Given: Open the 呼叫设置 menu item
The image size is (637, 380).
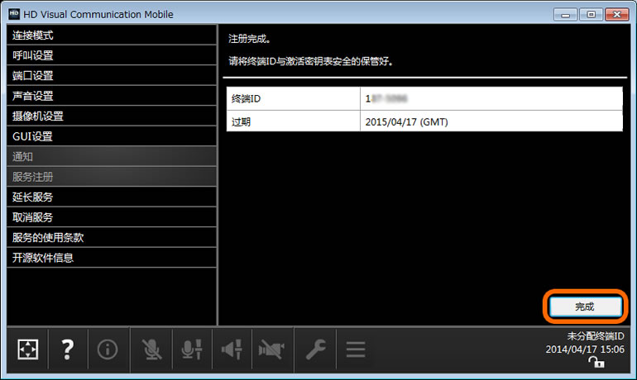Looking at the screenshot, I should 112,55.
